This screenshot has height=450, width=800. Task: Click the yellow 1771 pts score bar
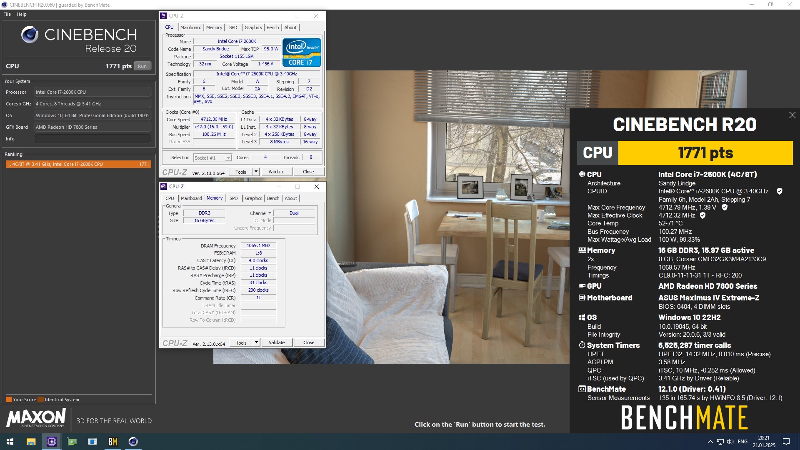point(705,153)
